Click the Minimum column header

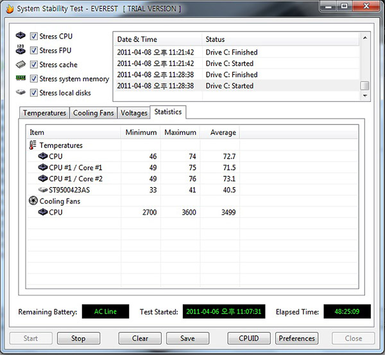coord(141,133)
